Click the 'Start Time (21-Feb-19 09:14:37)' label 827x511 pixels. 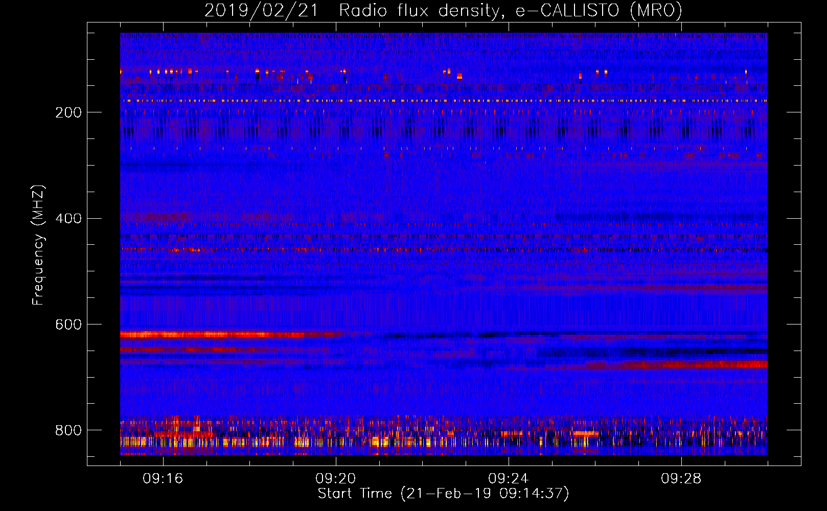click(x=443, y=494)
